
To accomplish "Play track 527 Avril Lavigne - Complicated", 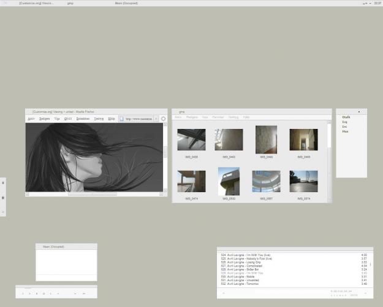I will coord(245,266).
